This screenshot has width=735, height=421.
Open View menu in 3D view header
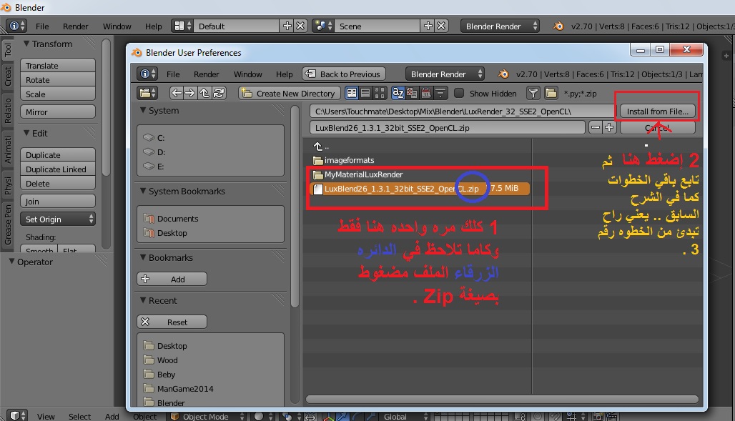tap(46, 416)
